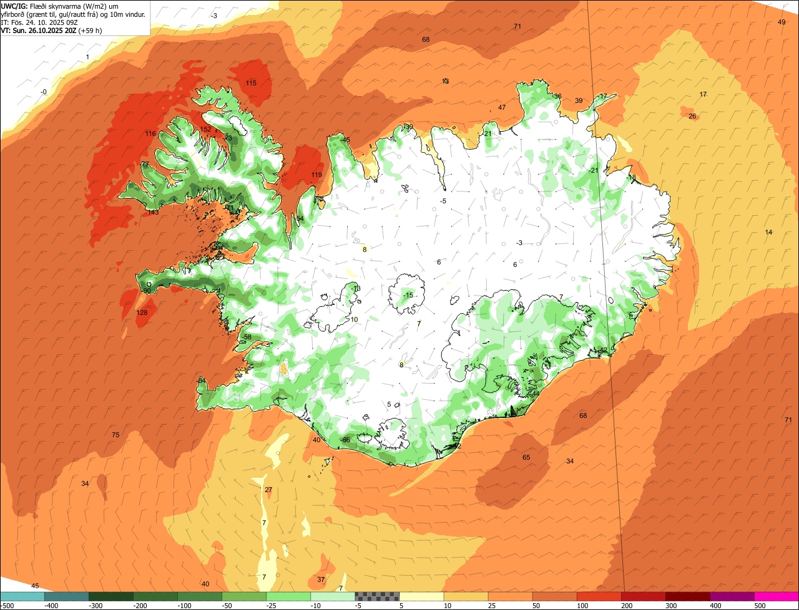Click the flux value '26' in the northeast sea
Image resolution: width=799 pixels, height=610 pixels.
[692, 116]
